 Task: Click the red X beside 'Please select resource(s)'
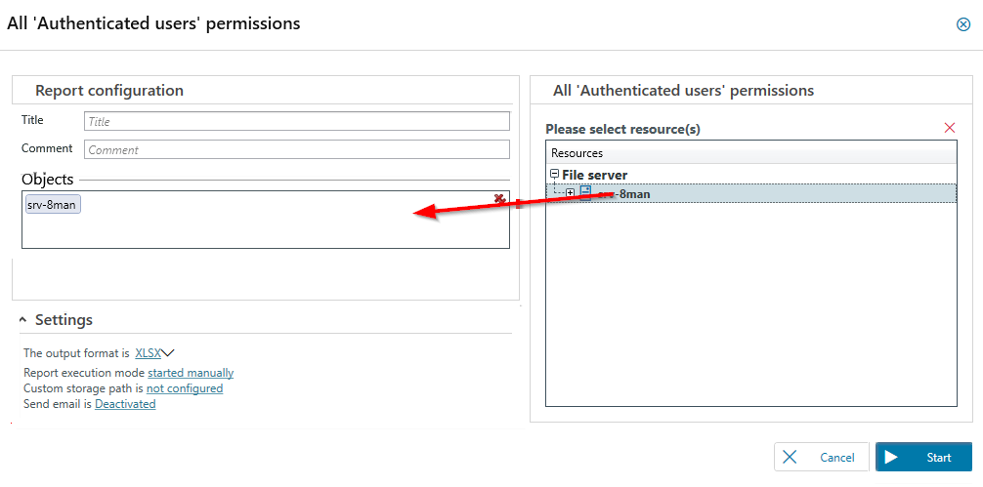[x=949, y=128]
